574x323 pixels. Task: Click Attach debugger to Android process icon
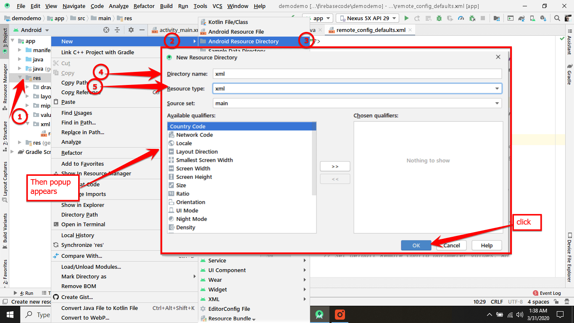472,18
